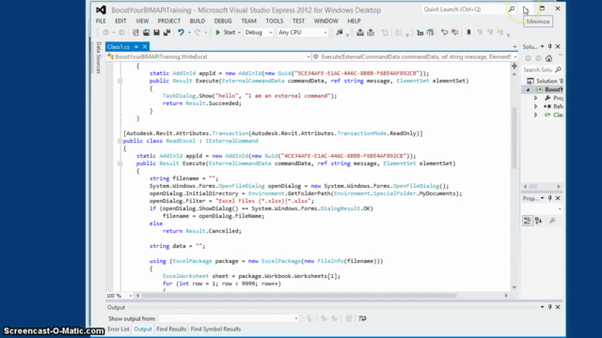The image size is (602, 338).
Task: Open the EDIT menu
Action: (x=120, y=21)
